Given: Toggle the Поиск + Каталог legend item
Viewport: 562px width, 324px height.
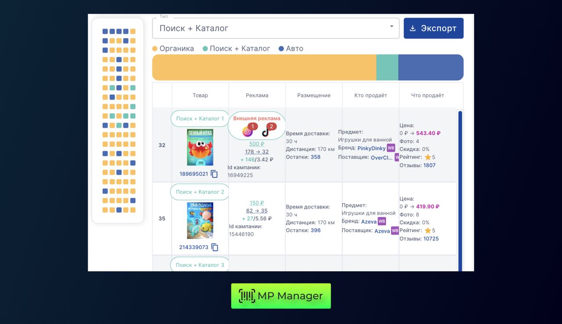Looking at the screenshot, I should (236, 49).
